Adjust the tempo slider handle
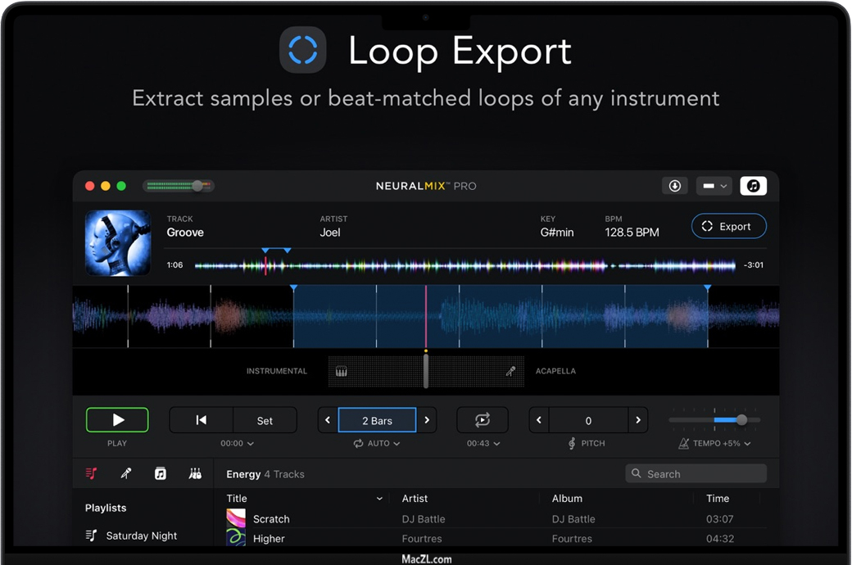This screenshot has height=565, width=852. (x=741, y=420)
